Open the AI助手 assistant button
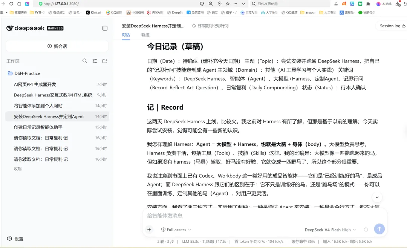This screenshot has height=248, width=407. [384, 4]
